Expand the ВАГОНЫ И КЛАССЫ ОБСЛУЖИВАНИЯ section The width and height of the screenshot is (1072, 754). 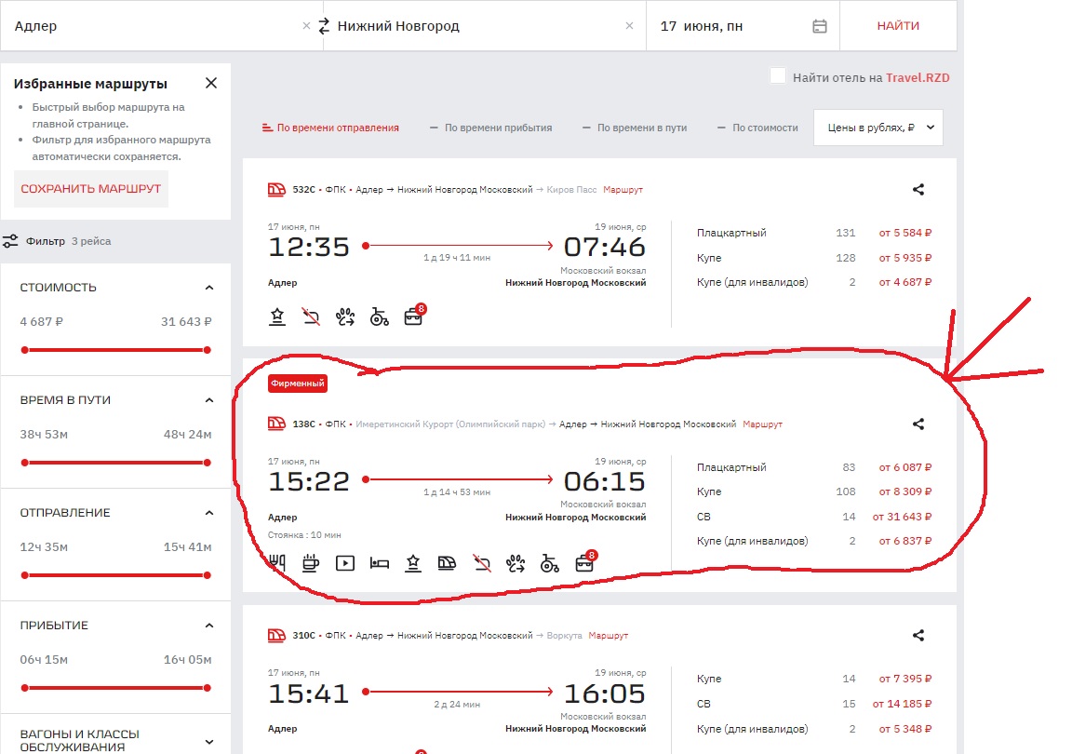click(209, 741)
